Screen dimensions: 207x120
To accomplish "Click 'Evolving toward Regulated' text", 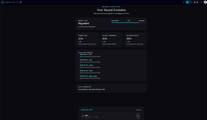I will tap(87, 27).
